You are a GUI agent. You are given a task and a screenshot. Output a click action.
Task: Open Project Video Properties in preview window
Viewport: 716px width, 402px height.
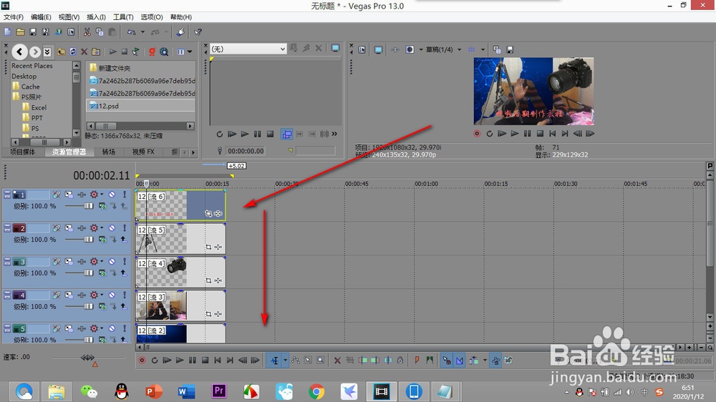coord(362,50)
